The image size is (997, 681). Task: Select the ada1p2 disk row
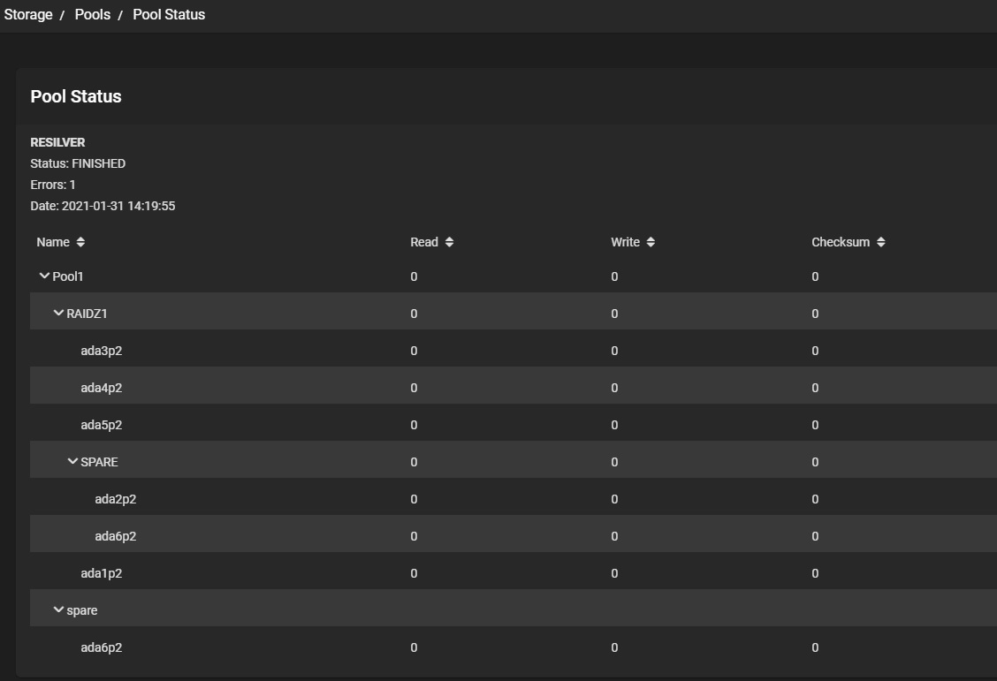pyautogui.click(x=101, y=573)
